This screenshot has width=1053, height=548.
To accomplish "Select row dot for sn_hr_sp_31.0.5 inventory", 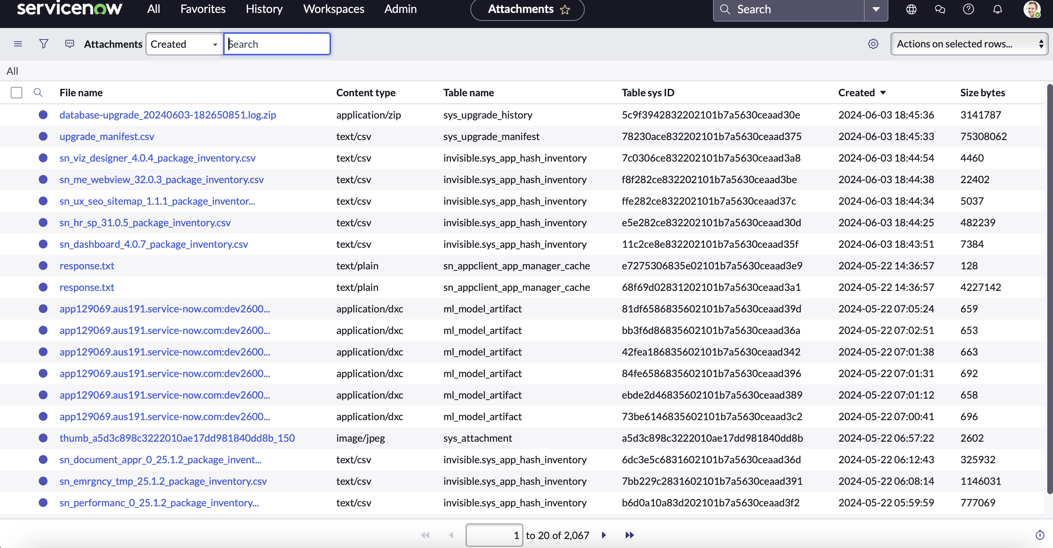I will [43, 223].
